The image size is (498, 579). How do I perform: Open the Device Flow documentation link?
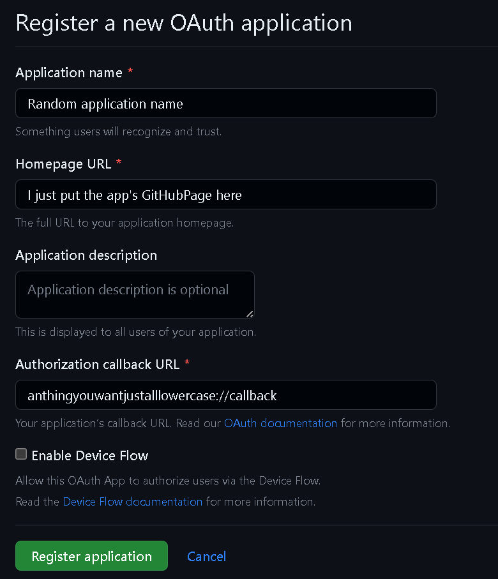point(132,502)
